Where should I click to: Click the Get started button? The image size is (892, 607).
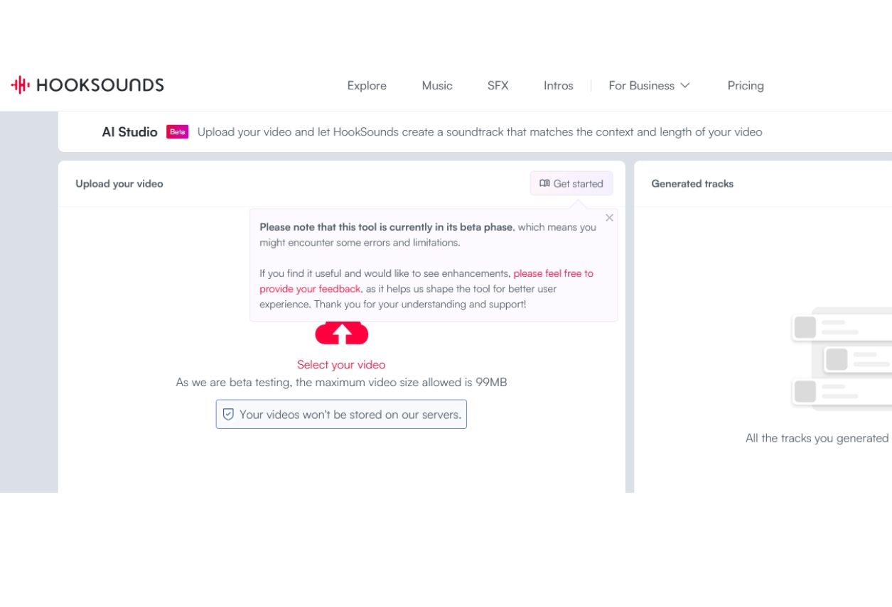pos(571,184)
